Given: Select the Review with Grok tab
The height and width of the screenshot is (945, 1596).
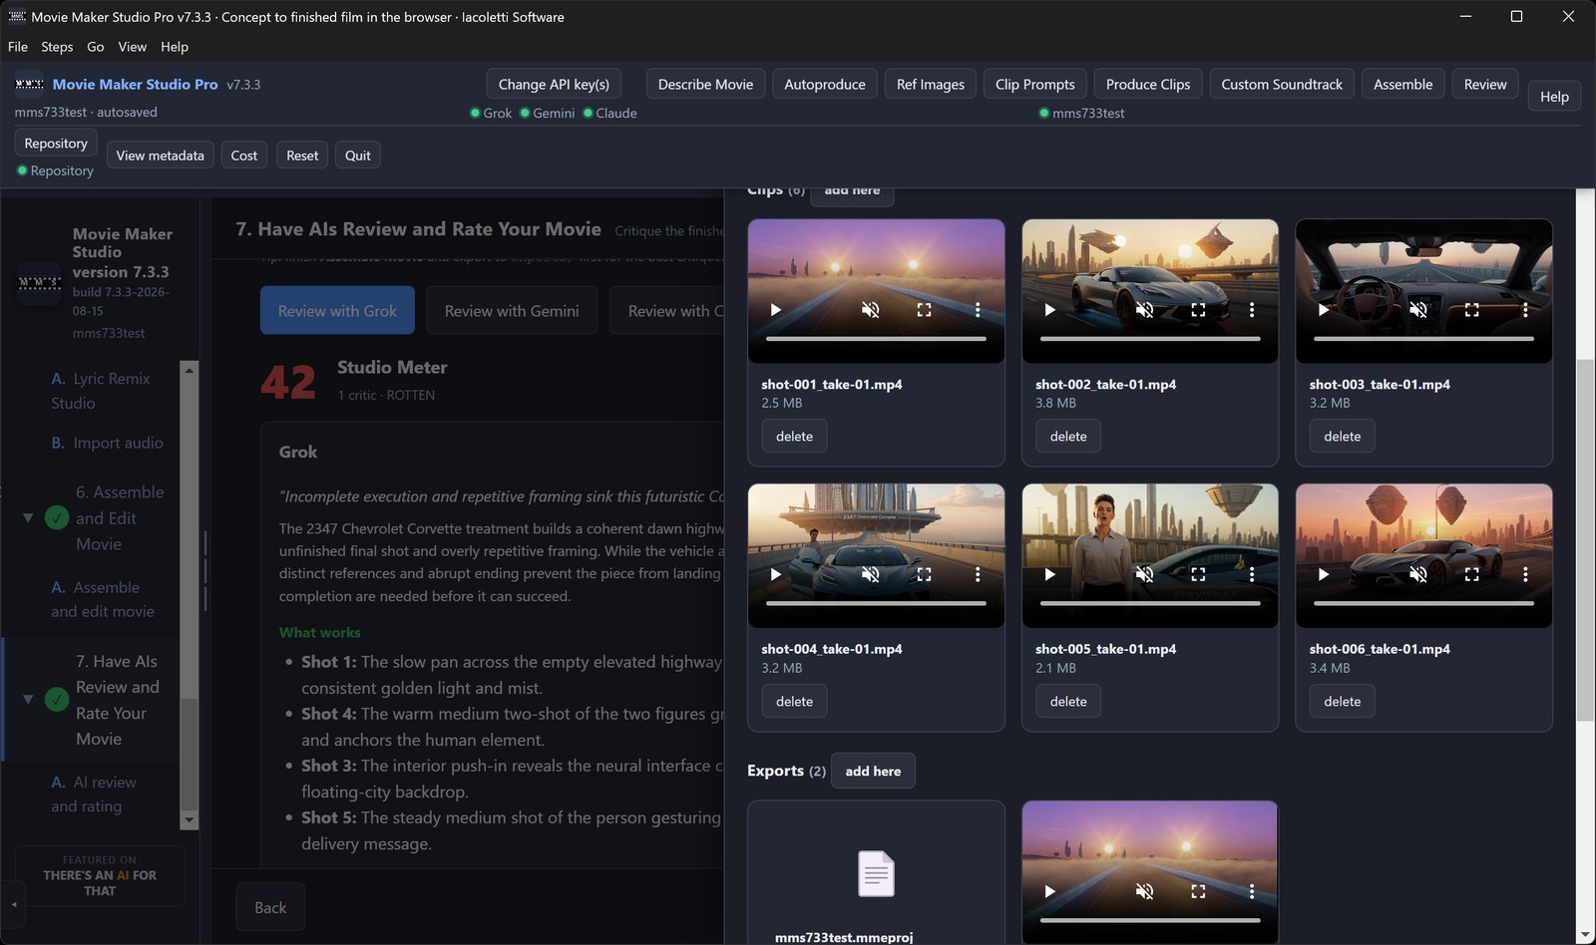Looking at the screenshot, I should (337, 311).
